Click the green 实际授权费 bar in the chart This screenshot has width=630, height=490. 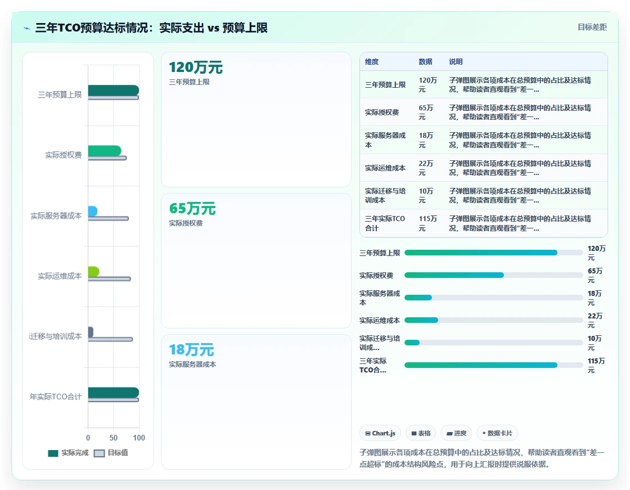(105, 151)
